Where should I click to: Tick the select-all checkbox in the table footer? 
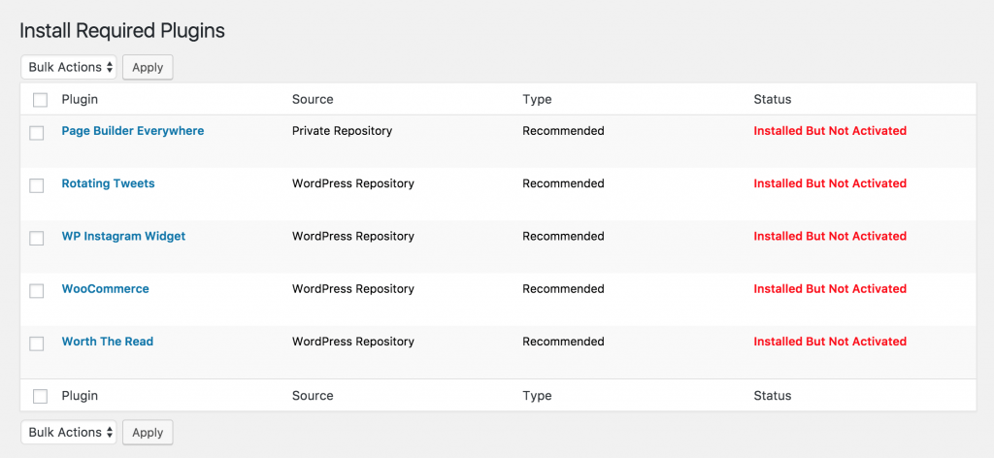click(40, 397)
